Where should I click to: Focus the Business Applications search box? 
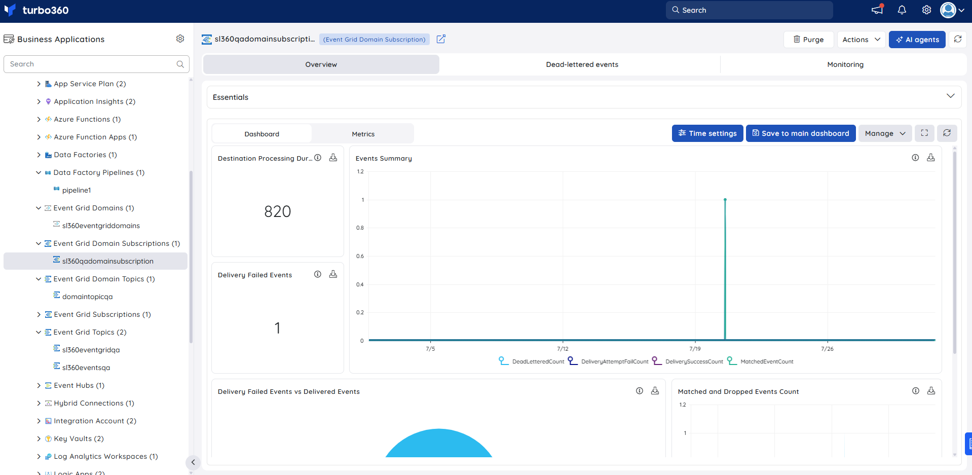pos(96,64)
